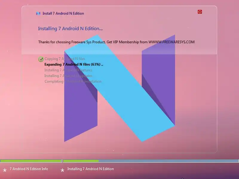The height and width of the screenshot is (179, 239).
Task: Click the Android N logo beside the installer title
Action: click(x=38, y=13)
